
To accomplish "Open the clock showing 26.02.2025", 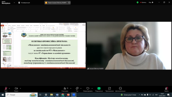I will [162, 95].
